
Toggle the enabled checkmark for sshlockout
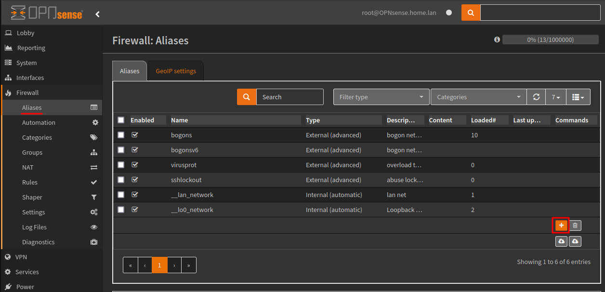click(135, 180)
